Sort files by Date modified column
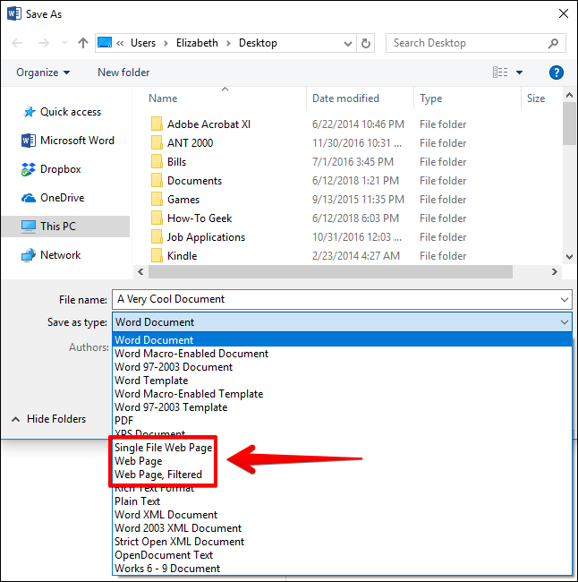 [345, 98]
